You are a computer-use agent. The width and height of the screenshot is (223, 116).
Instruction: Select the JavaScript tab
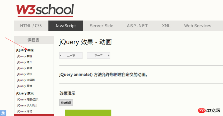click(66, 26)
